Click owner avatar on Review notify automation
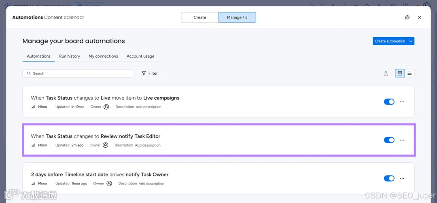The image size is (437, 203). coord(106,145)
